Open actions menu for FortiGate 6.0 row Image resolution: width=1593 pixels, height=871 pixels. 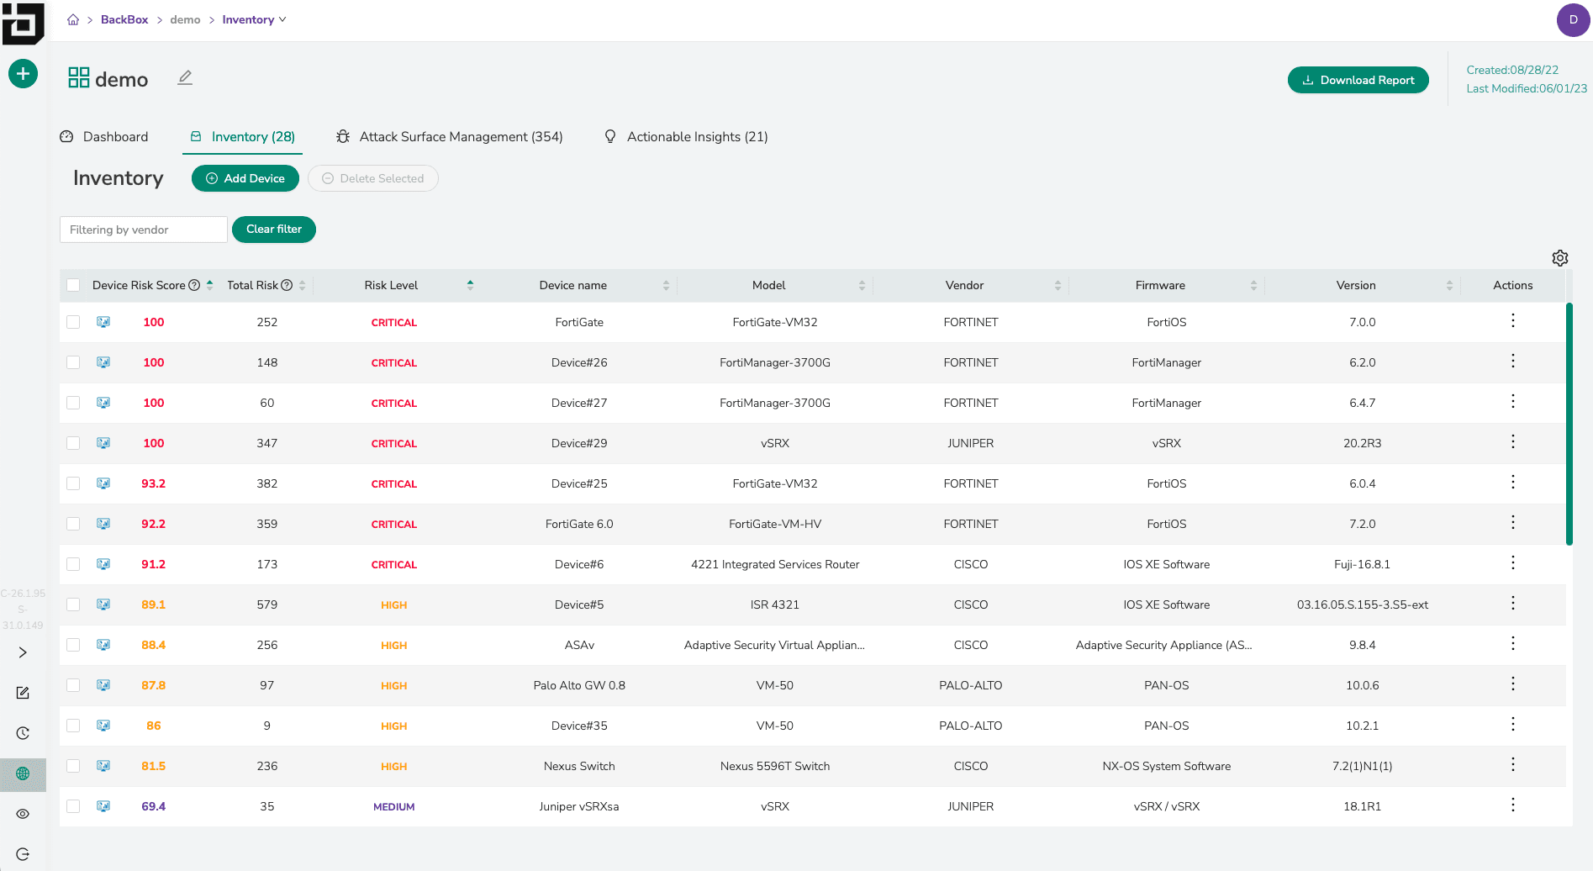pyautogui.click(x=1512, y=522)
